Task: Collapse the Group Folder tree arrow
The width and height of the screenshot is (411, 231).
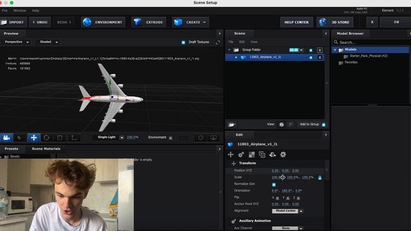Action: coord(229,50)
